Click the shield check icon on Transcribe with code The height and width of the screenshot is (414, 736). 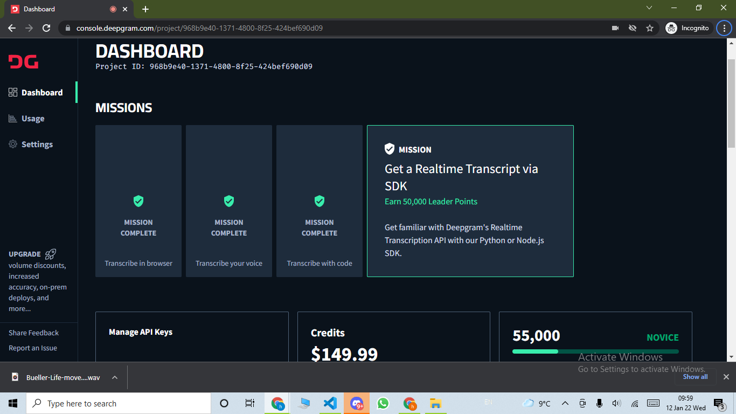click(x=320, y=201)
